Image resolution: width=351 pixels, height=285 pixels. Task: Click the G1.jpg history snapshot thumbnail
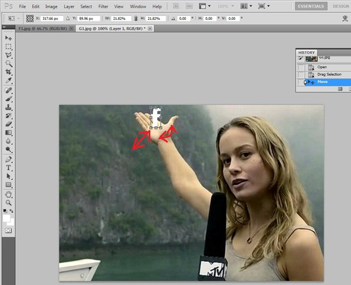tap(312, 58)
